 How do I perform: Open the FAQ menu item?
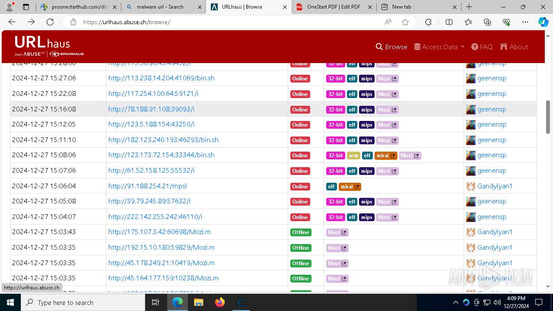(482, 47)
